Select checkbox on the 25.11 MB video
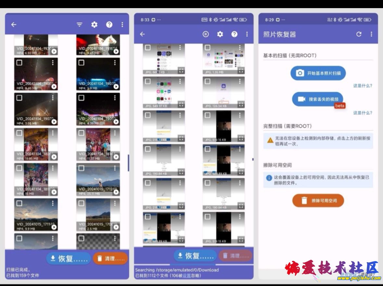The height and width of the screenshot is (286, 383). 82,168
